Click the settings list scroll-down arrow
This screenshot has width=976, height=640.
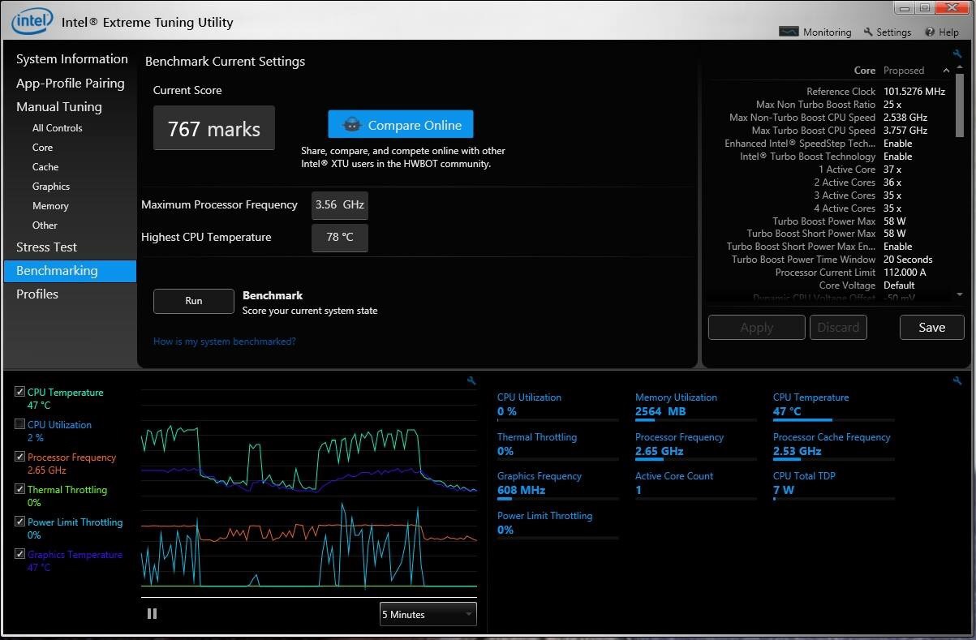coord(960,294)
